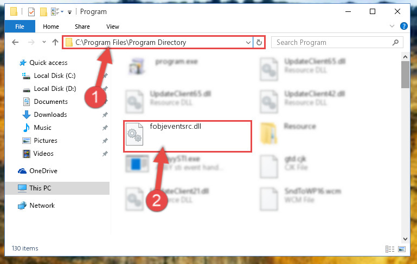Screen dimensions: 417x264
Task: Toggle the pin next to Pictures
Action: tap(105, 141)
